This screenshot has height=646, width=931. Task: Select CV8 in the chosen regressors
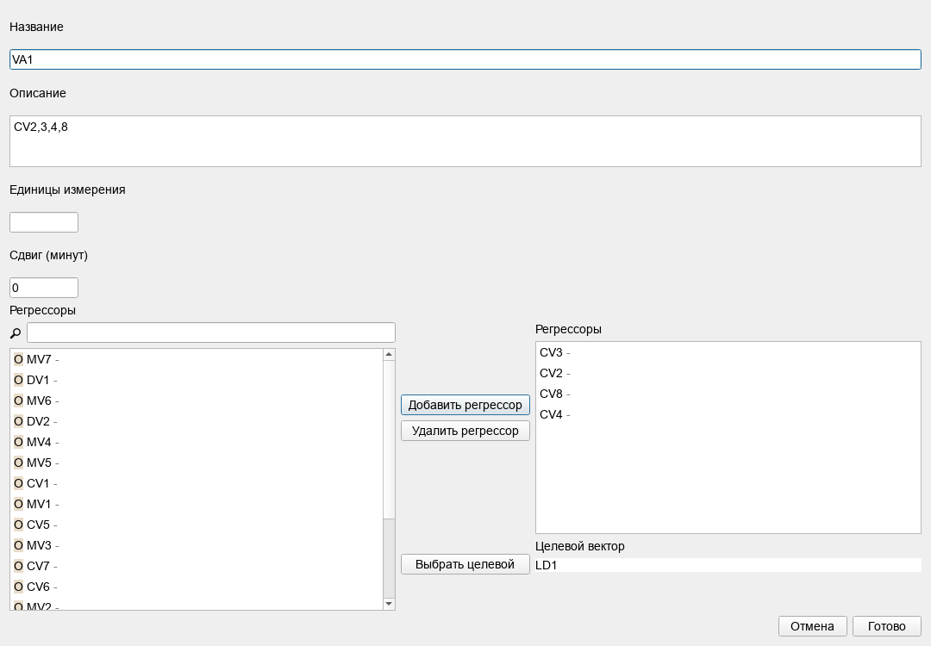click(x=728, y=394)
